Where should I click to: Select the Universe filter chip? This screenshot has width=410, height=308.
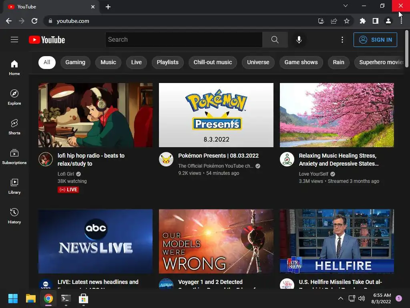point(258,62)
